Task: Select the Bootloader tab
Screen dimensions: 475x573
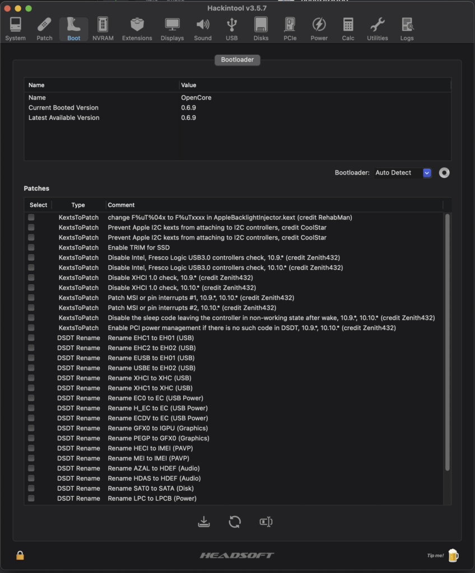Action: click(237, 59)
